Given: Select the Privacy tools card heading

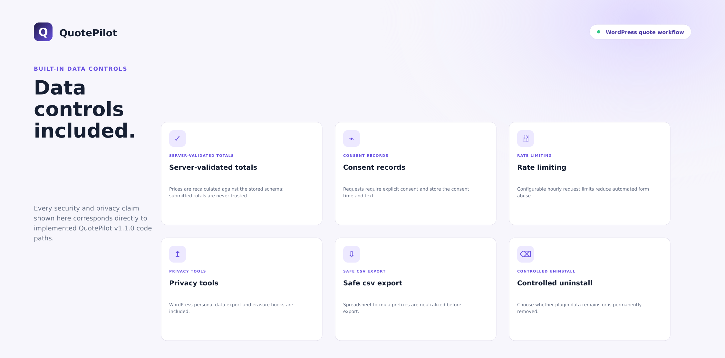Looking at the screenshot, I should coord(194,283).
